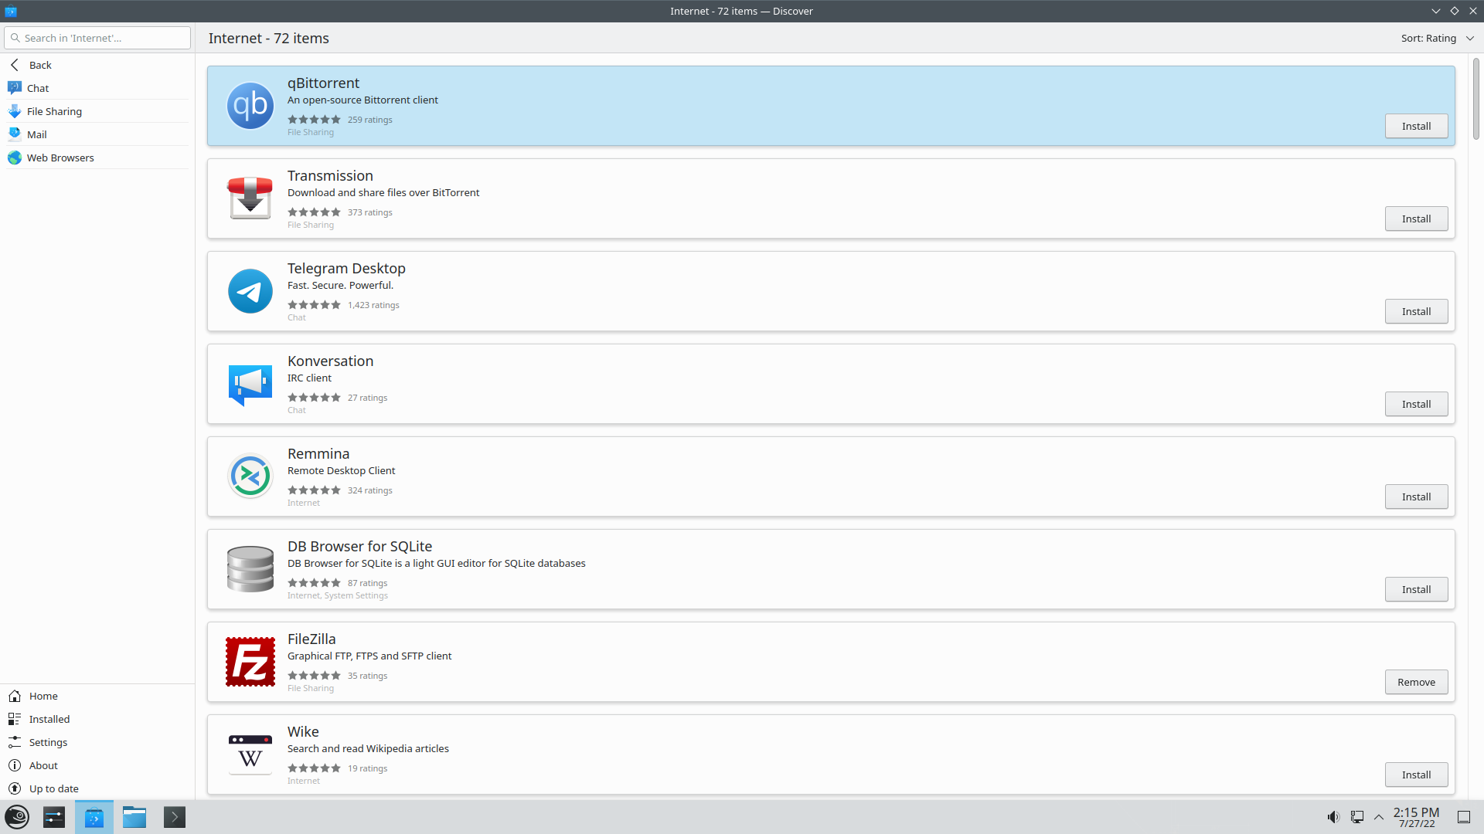Click the Remmina app icon
Viewport: 1484px width, 834px height.
[250, 476]
